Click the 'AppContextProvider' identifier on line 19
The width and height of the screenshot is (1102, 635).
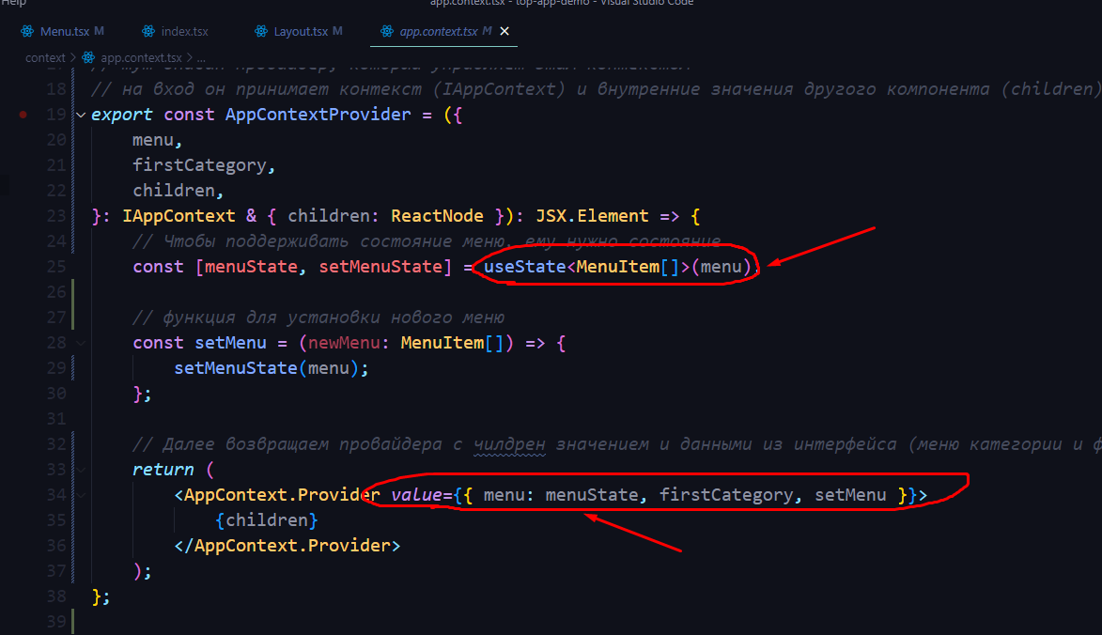[318, 115]
